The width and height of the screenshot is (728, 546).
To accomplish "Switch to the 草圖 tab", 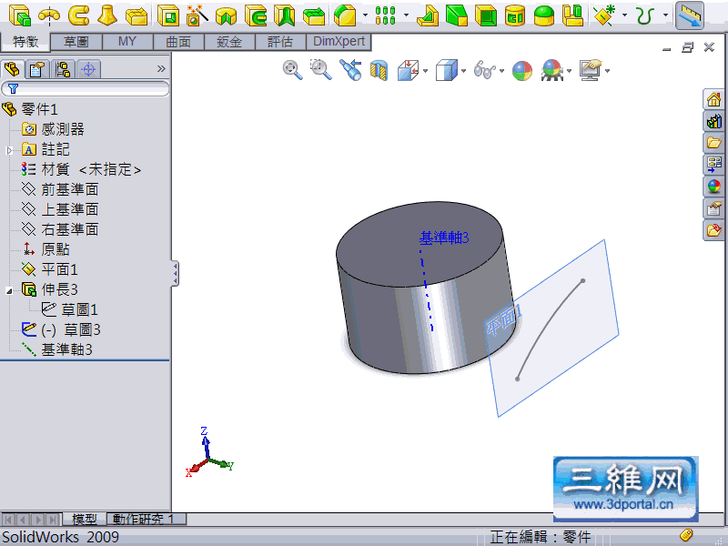I will [x=76, y=42].
